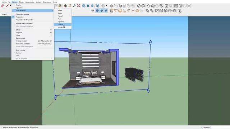The width and height of the screenshot is (230, 129).
Task: Click the orange sphere light icon
Action: [120, 11]
